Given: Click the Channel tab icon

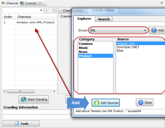Looking at the screenshot, I should 3,3.
